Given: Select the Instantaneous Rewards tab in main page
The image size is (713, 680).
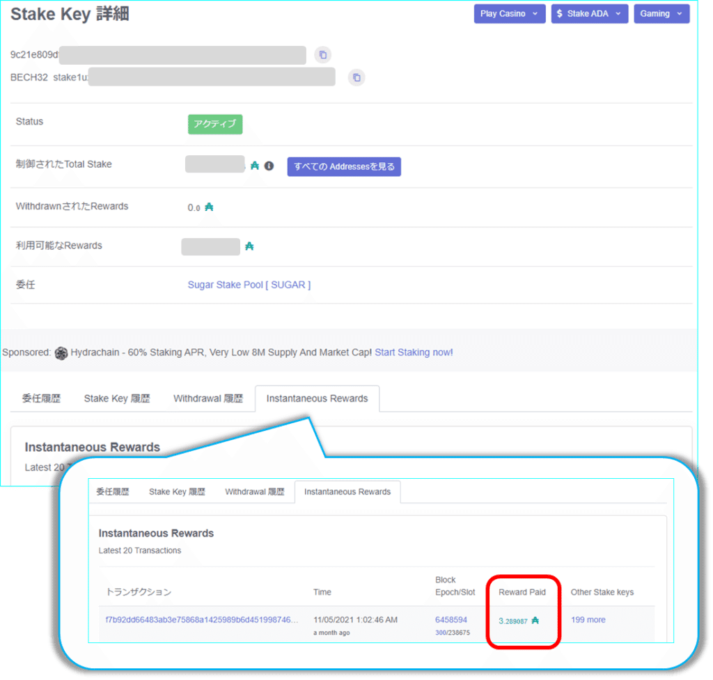Looking at the screenshot, I should pos(317,399).
